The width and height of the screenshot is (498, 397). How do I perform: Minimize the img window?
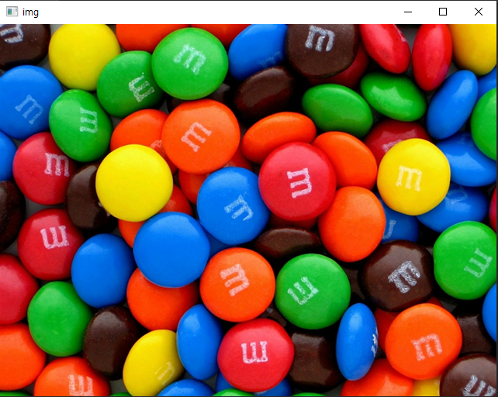click(408, 12)
